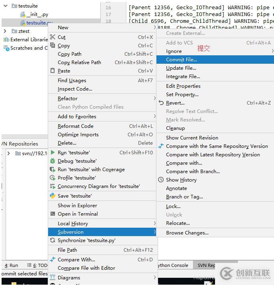This screenshot has width=274, height=285.
Task: Click the Open in Terminal icon
Action: [53, 214]
